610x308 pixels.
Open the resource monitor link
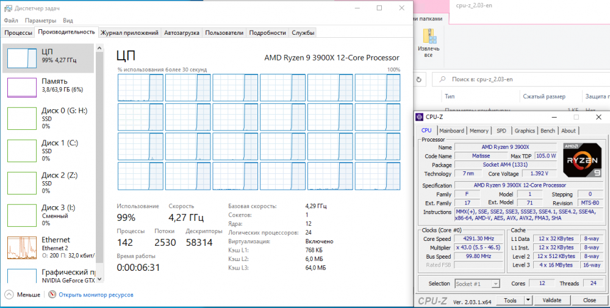[96, 295]
